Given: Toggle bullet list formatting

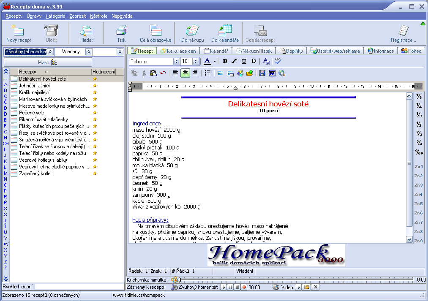Looking at the screenshot, I should 207,73.
